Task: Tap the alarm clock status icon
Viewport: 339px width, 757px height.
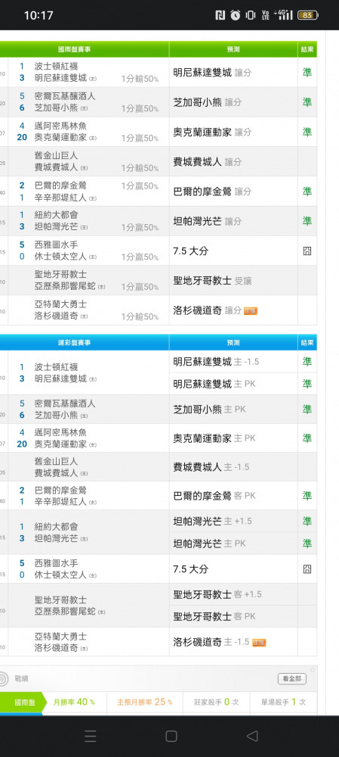Action: [235, 15]
